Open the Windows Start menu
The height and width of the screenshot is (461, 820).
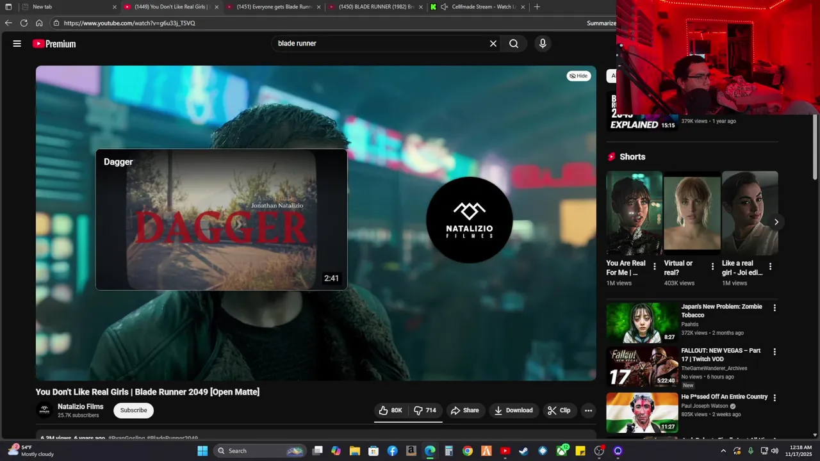coord(202,451)
